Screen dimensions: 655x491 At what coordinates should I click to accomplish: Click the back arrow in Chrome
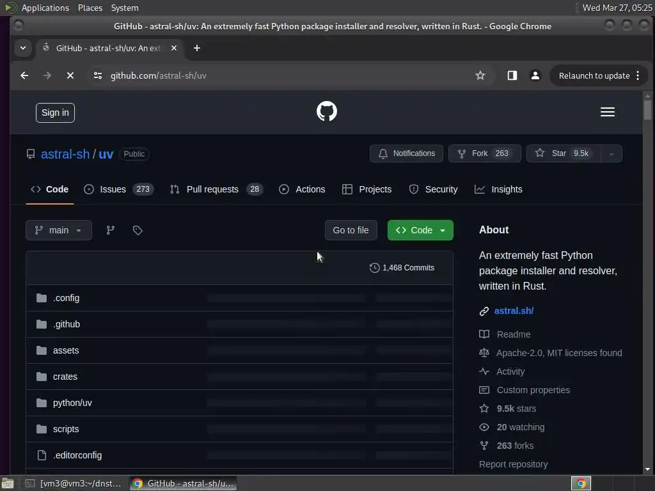pyautogui.click(x=24, y=75)
